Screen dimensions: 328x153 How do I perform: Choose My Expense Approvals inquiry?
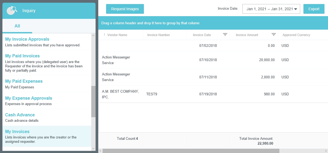28,98
